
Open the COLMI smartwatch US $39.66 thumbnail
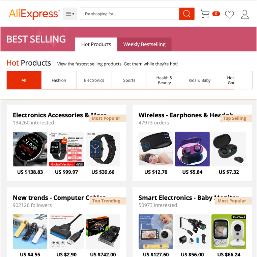click(103, 149)
